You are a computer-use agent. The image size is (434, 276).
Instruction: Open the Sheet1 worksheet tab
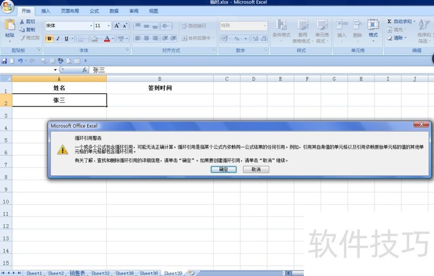(34, 273)
